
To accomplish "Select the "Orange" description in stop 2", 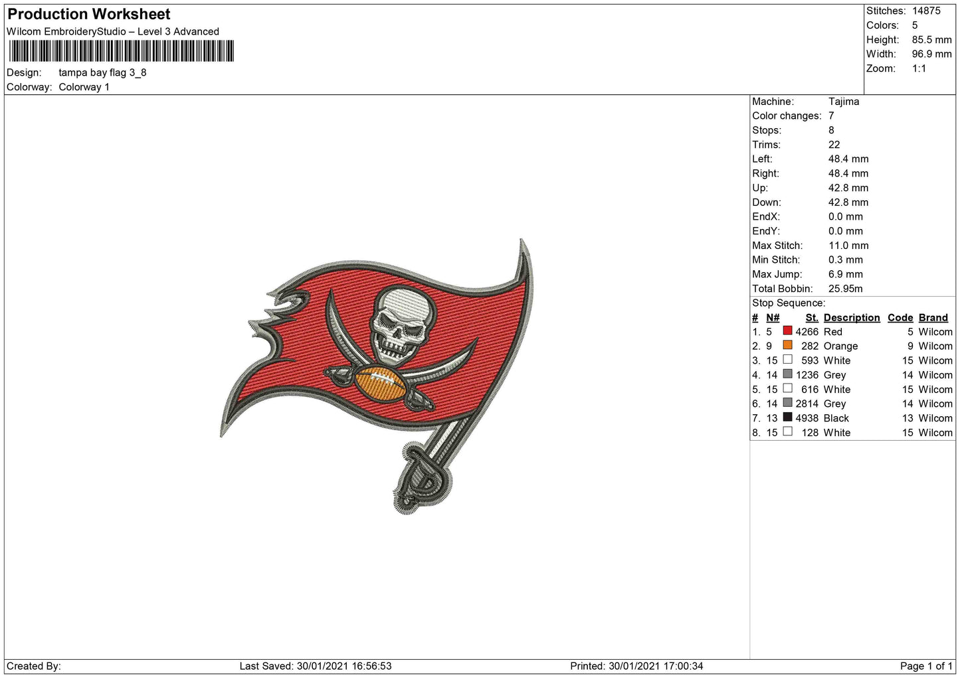I will tap(841, 346).
